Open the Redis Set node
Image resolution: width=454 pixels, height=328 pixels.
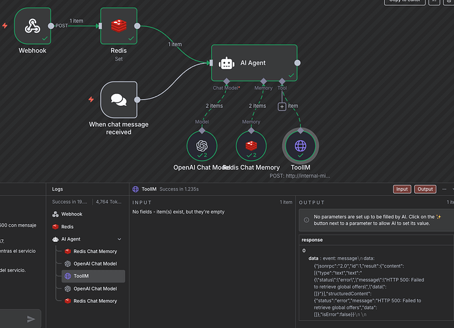118,26
